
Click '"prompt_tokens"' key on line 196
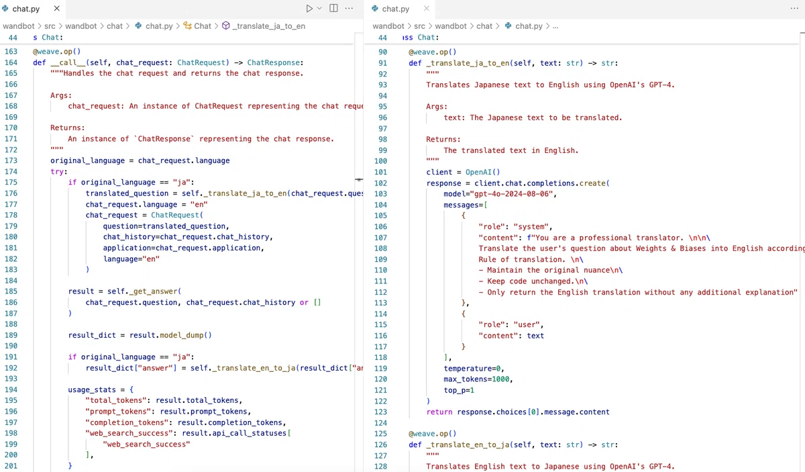tap(119, 411)
